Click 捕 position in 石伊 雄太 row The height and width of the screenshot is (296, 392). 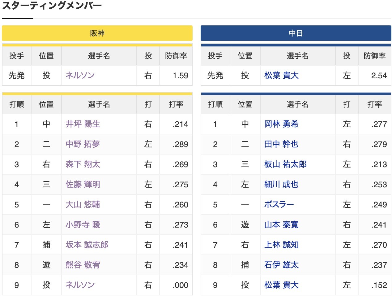(245, 265)
